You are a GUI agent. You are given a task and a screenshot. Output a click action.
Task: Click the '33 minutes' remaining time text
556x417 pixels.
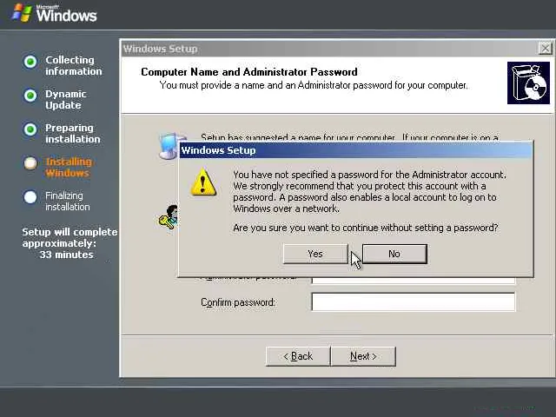[67, 255]
